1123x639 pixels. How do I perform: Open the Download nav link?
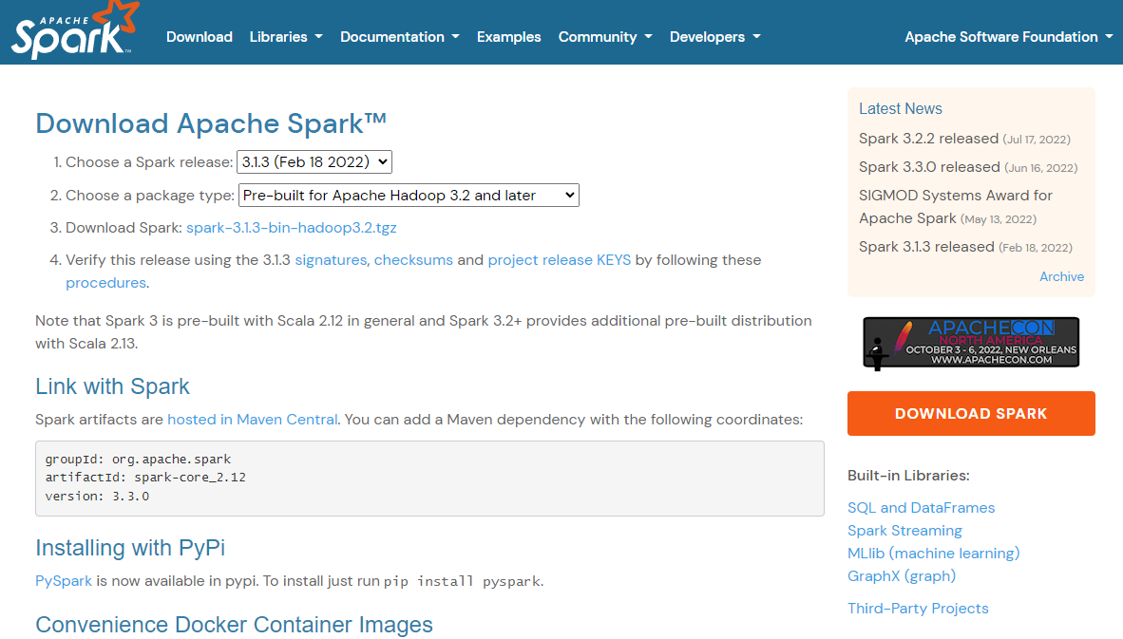200,36
